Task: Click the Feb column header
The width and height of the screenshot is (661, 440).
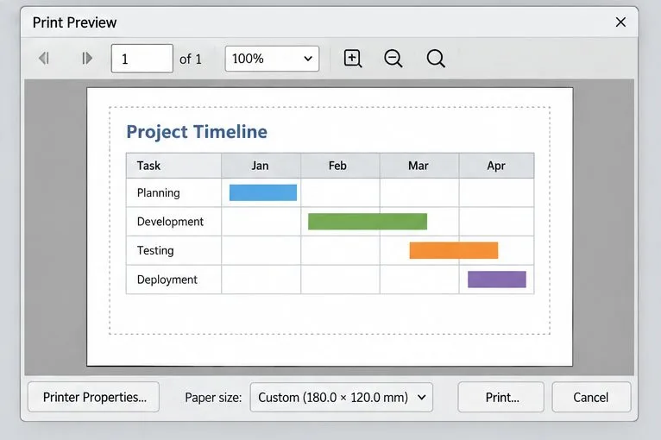Action: tap(340, 166)
